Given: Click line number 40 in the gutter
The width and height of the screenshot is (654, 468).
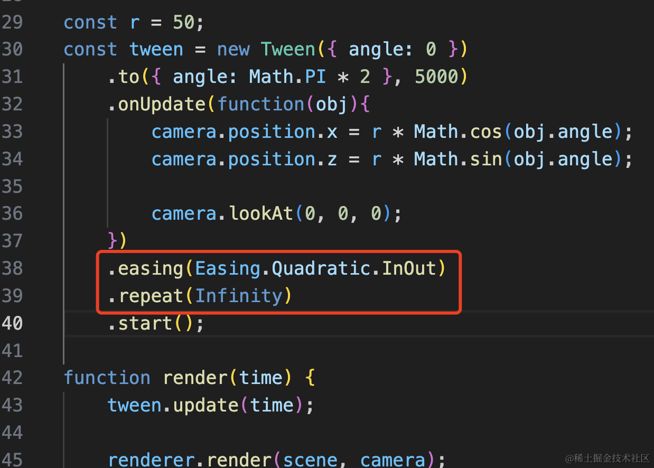Looking at the screenshot, I should [x=12, y=323].
